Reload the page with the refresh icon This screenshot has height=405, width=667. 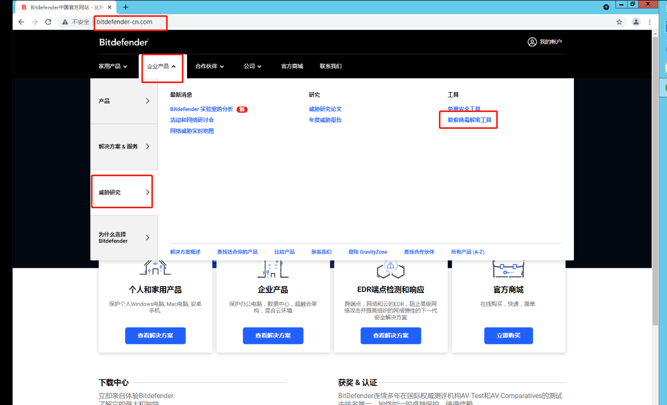tap(48, 22)
